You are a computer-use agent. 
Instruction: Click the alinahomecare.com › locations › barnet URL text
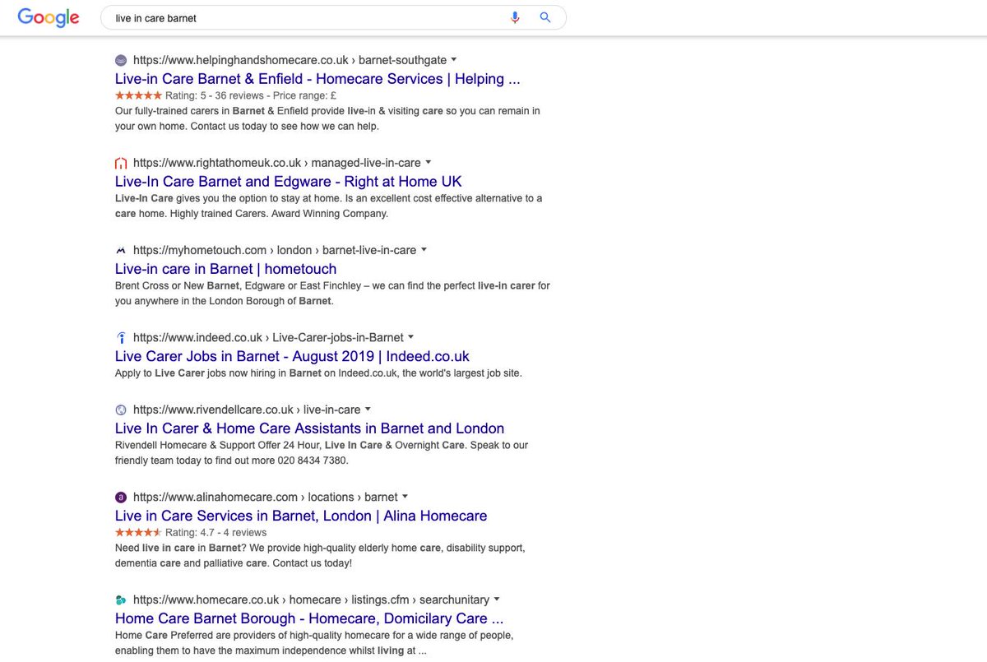265,497
